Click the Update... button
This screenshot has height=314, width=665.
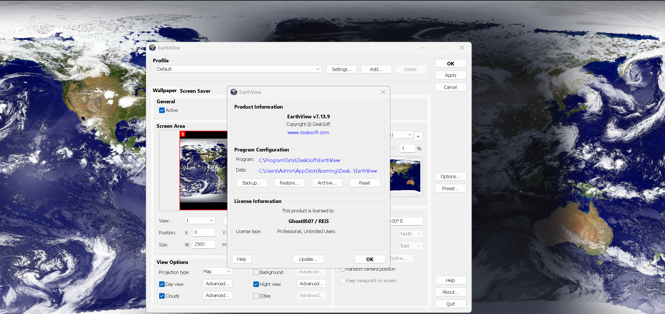(x=308, y=259)
